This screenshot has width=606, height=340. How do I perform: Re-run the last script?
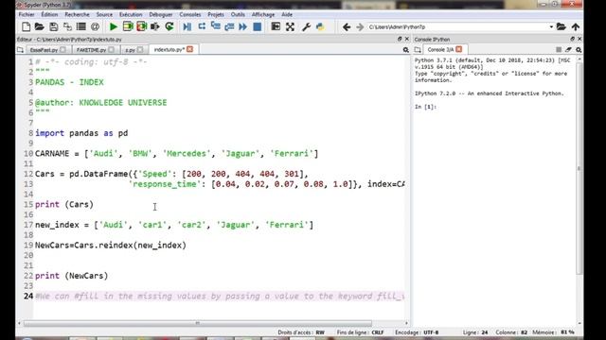(169, 27)
